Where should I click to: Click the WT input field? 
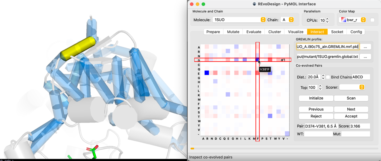[x=318, y=134]
